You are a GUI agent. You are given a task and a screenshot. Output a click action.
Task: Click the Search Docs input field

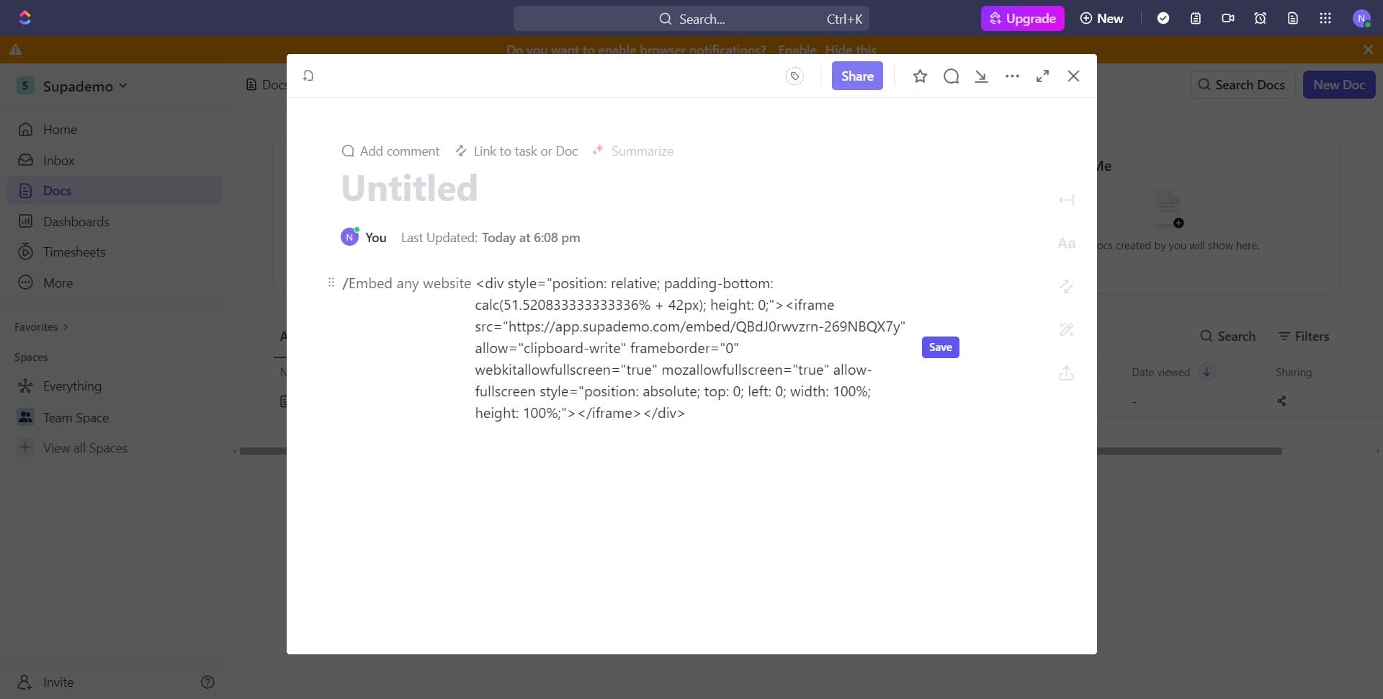pyautogui.click(x=1242, y=84)
